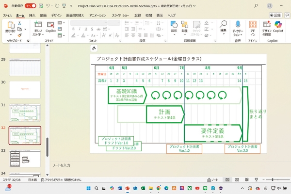The width and height of the screenshot is (291, 194).
Task: Select slide 31 thumbnail
Action: tap(25, 113)
